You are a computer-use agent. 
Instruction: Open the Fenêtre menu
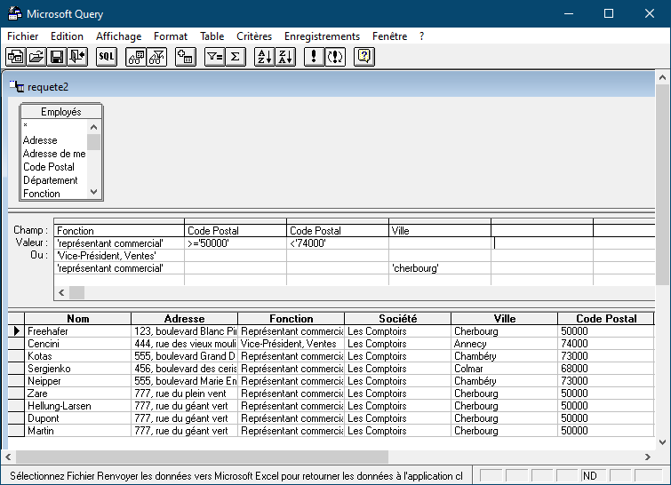click(389, 36)
